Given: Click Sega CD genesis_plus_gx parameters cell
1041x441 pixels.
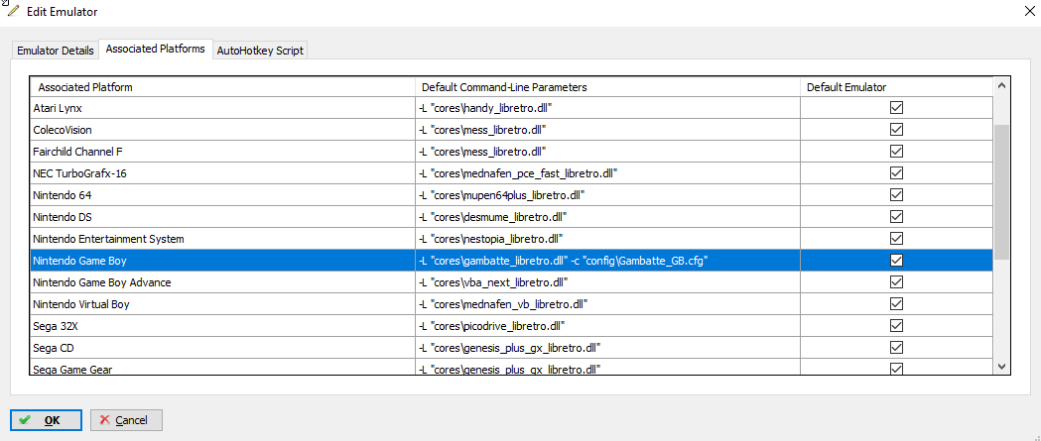Looking at the screenshot, I should [607, 348].
